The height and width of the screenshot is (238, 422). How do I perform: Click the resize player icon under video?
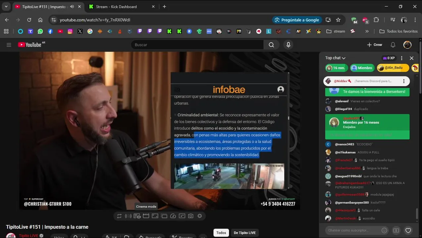pyautogui.click(x=155, y=216)
